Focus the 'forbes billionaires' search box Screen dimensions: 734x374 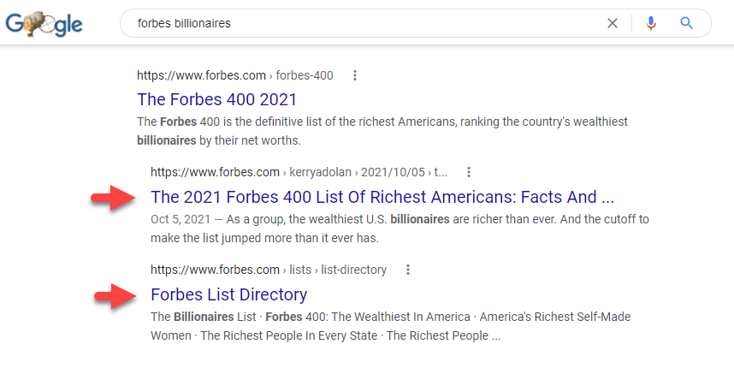point(359,23)
